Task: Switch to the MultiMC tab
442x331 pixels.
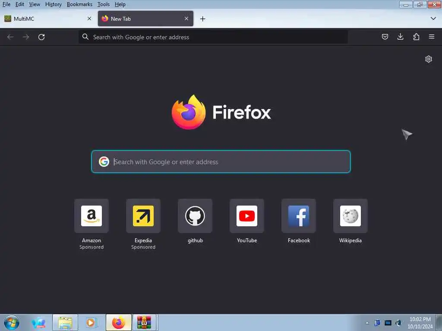Action: 48,19
